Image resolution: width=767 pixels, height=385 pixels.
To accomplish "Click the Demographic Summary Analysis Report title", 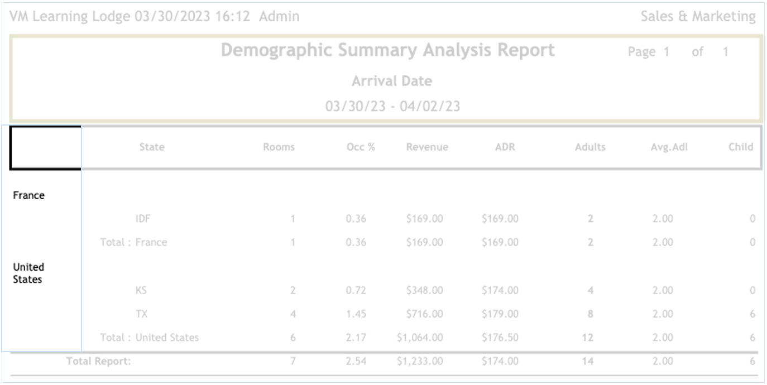I will 387,50.
